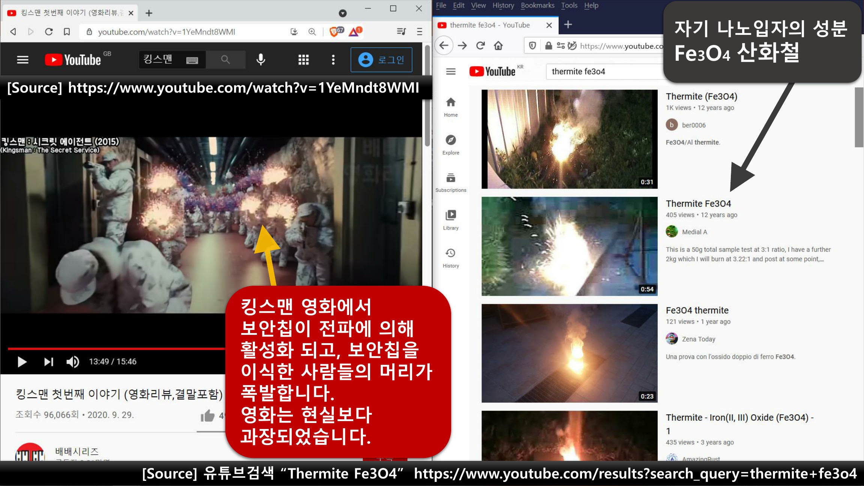Image resolution: width=864 pixels, height=486 pixels.
Task: Open the Brave playlist/media queue icon
Action: tap(401, 31)
